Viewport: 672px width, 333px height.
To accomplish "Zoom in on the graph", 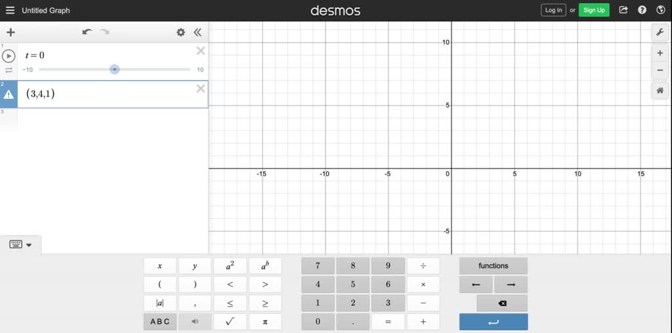I will point(660,53).
